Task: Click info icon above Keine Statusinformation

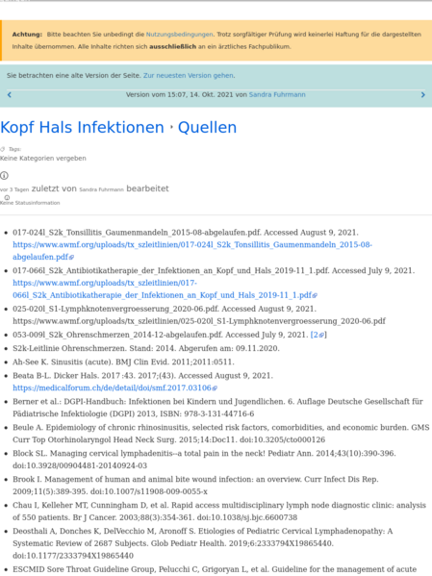Action: pyautogui.click(x=7, y=198)
